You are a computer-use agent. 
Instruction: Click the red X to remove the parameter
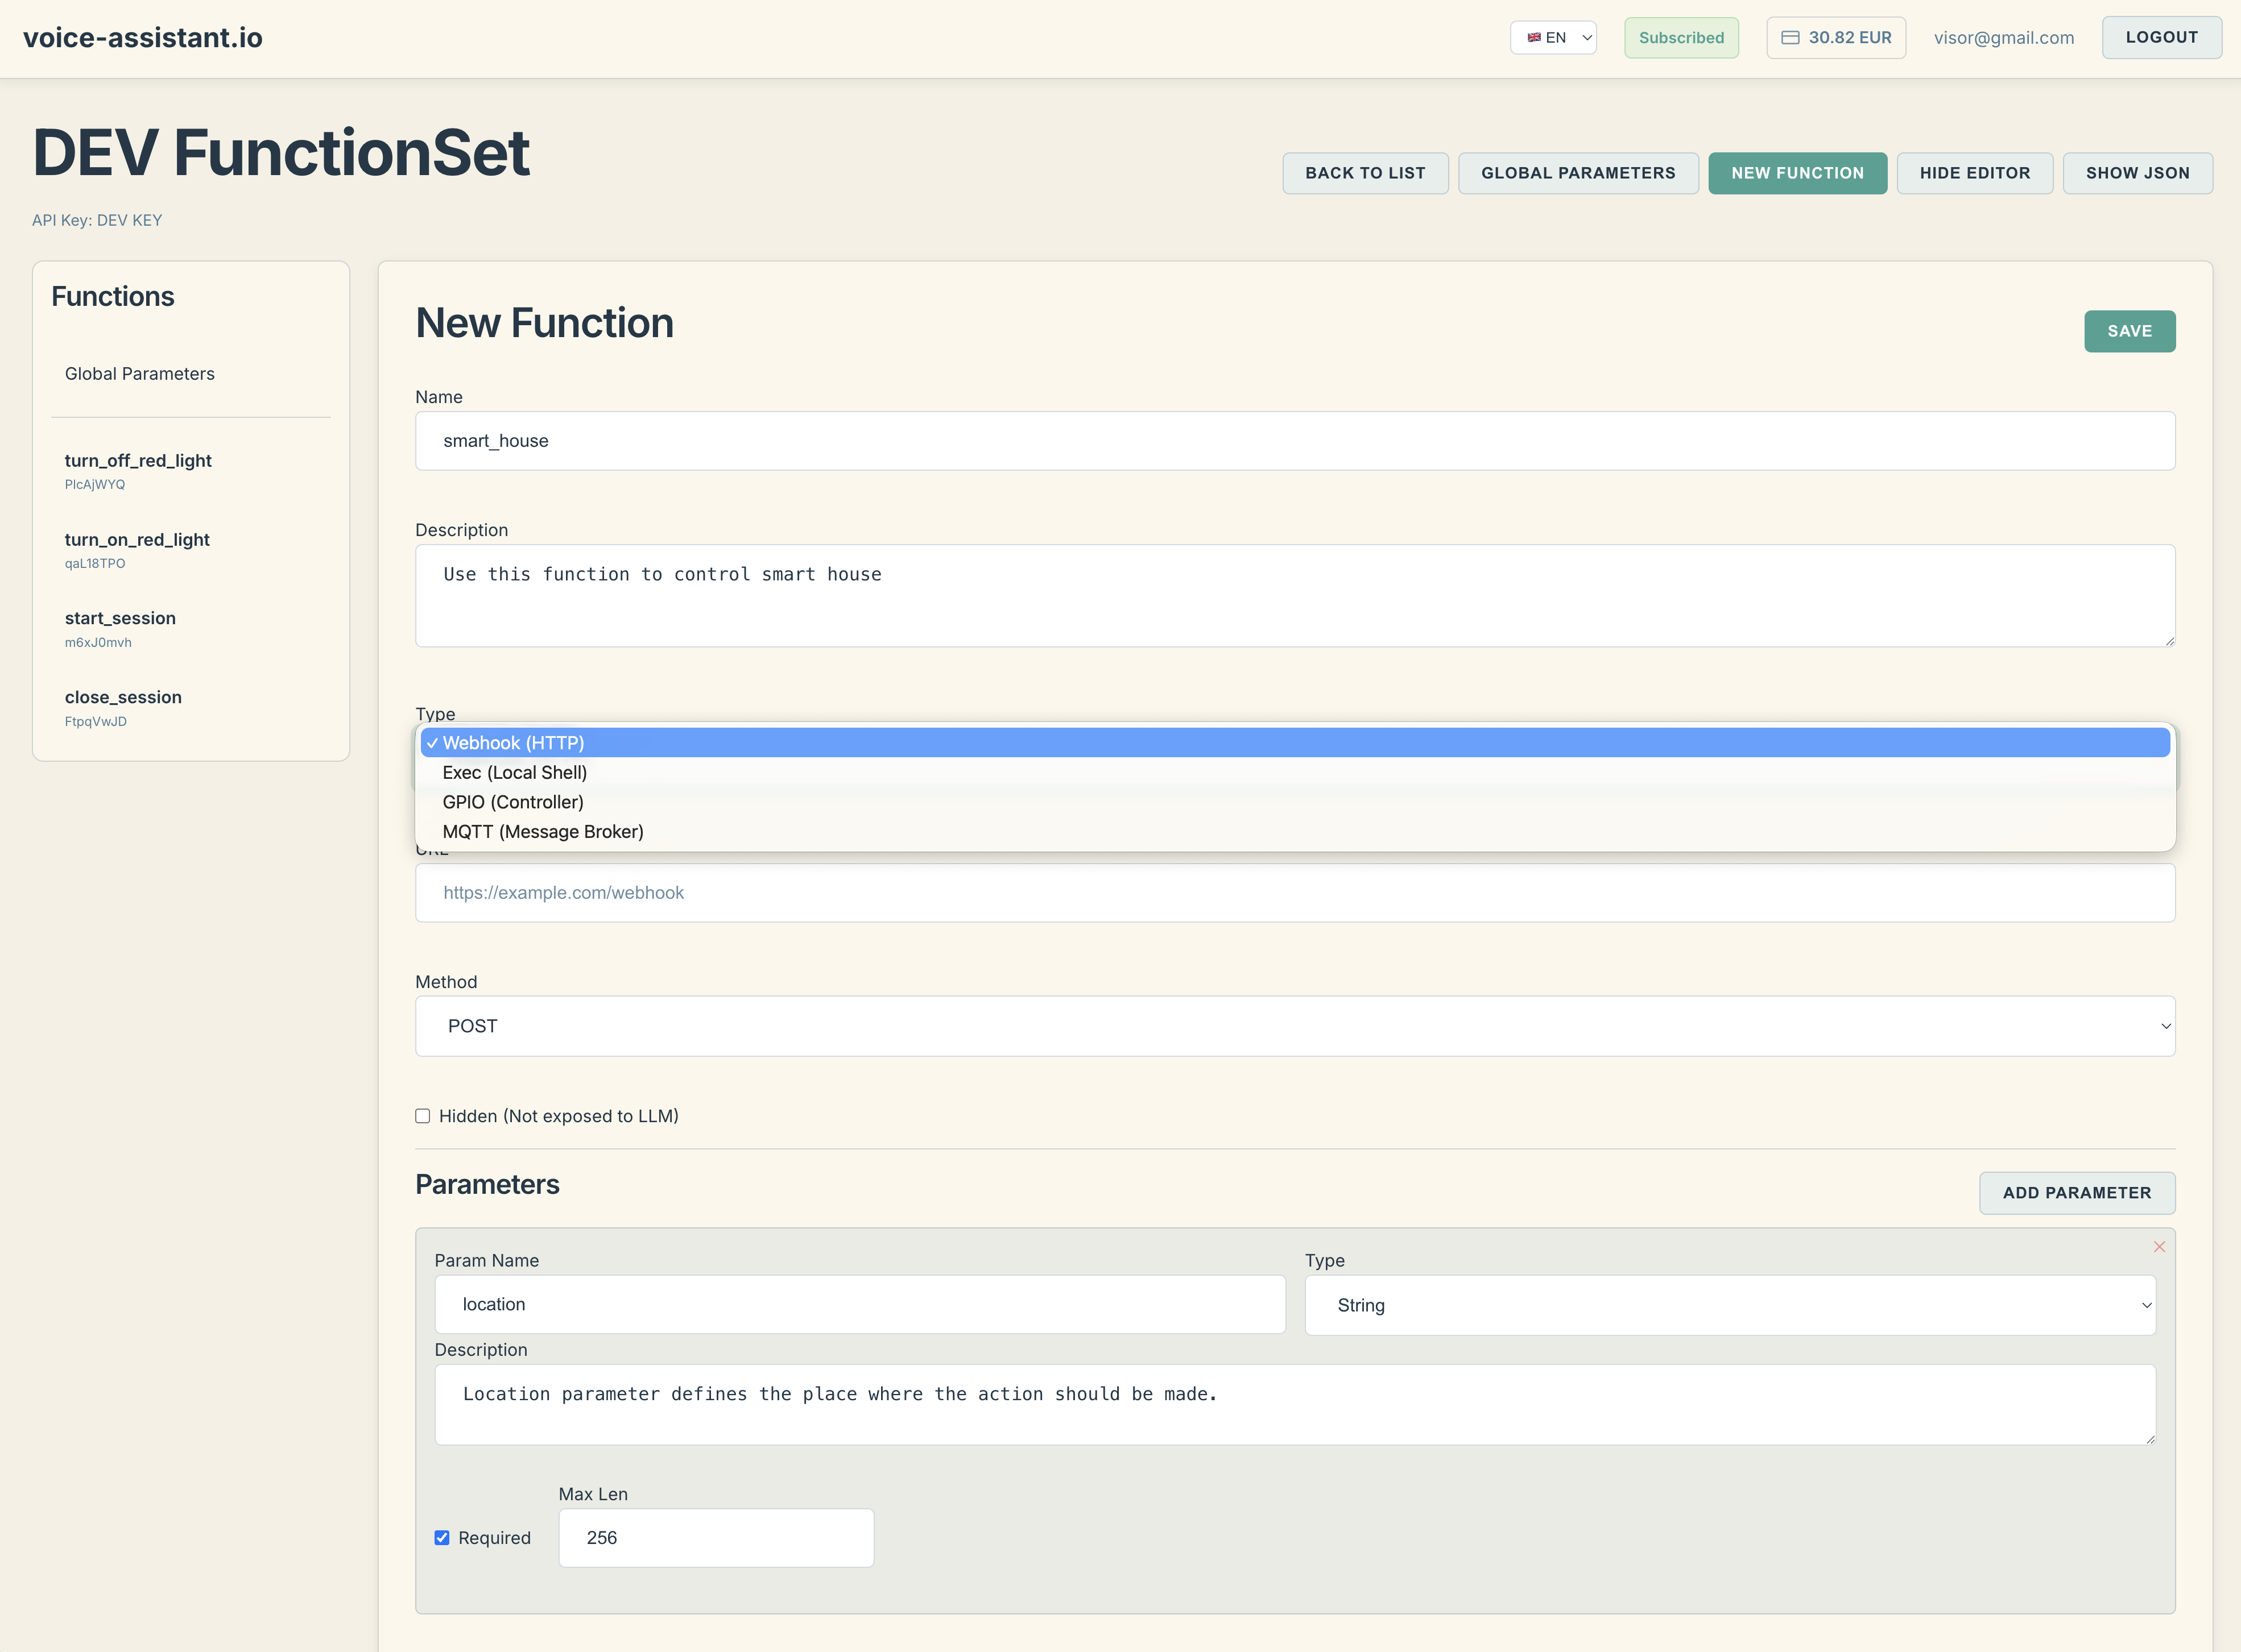[2159, 1247]
